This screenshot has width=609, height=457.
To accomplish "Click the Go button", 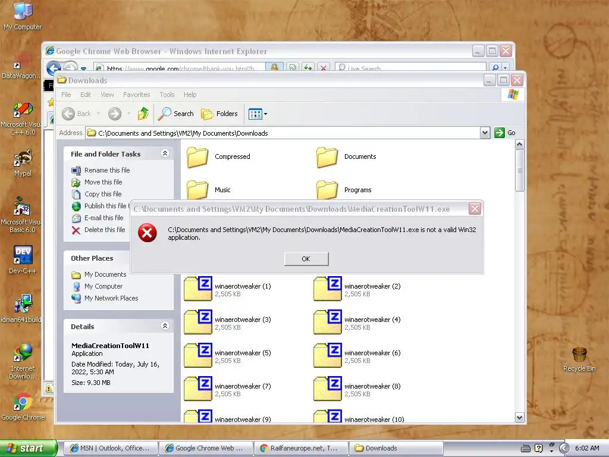I will pos(505,133).
